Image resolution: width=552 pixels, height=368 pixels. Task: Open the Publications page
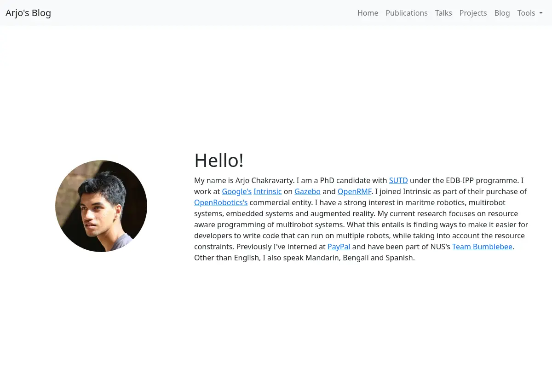point(407,13)
